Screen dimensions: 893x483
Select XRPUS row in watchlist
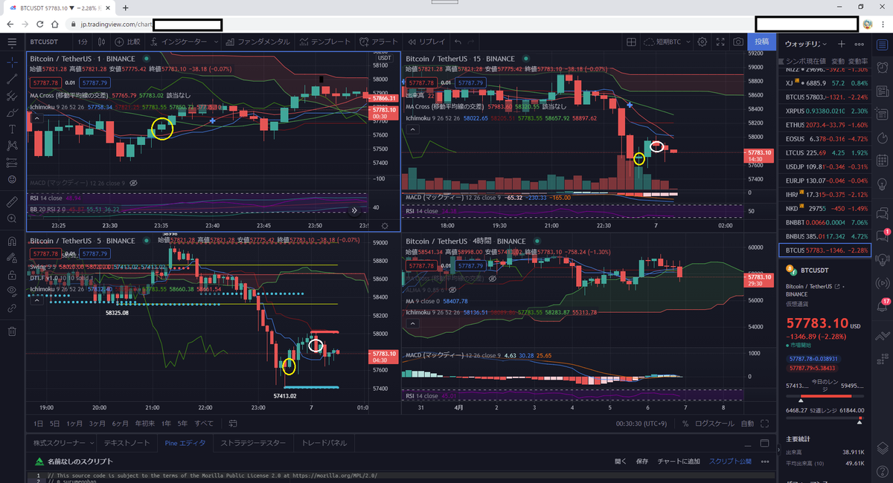[x=827, y=111]
